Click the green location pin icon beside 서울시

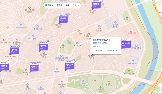click(x=46, y=5)
